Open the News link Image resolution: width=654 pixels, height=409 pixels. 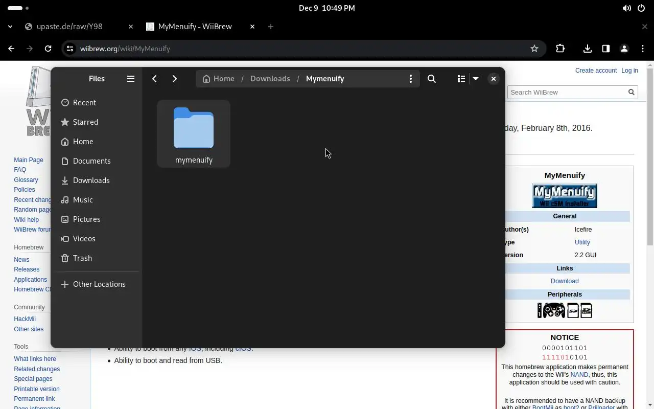21,260
